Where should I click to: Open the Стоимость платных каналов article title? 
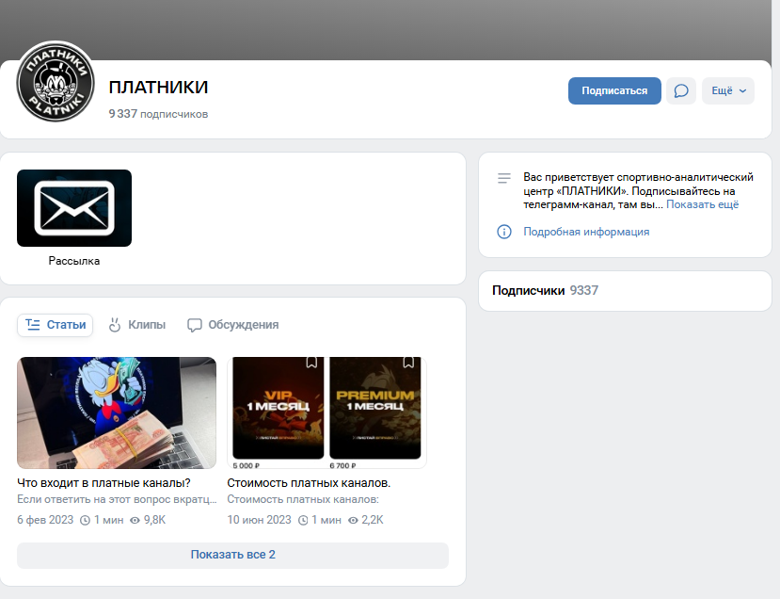tap(309, 483)
